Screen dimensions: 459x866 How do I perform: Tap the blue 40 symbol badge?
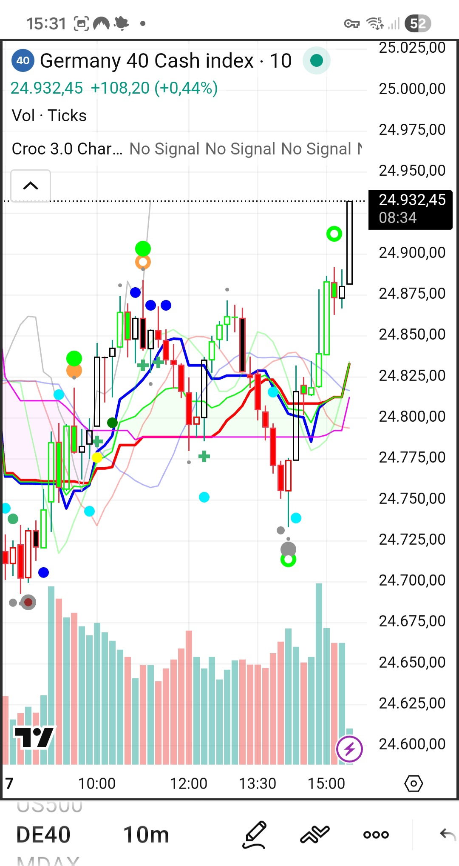tap(23, 61)
